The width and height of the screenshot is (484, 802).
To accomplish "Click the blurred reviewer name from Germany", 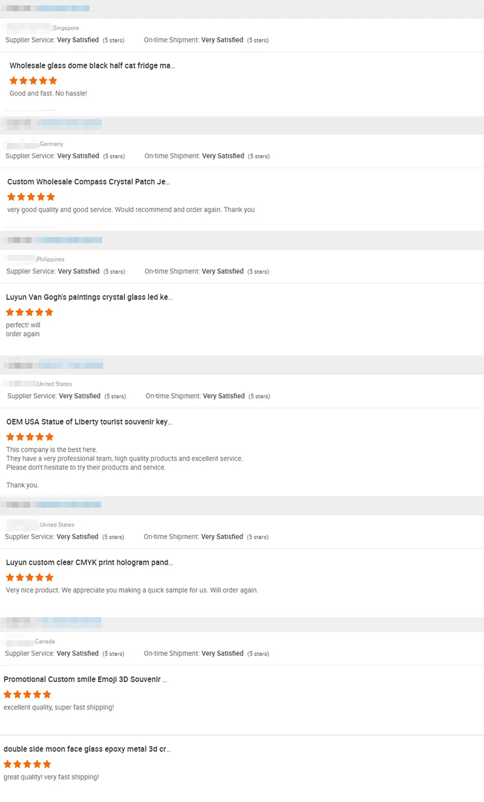I will pos(21,143).
